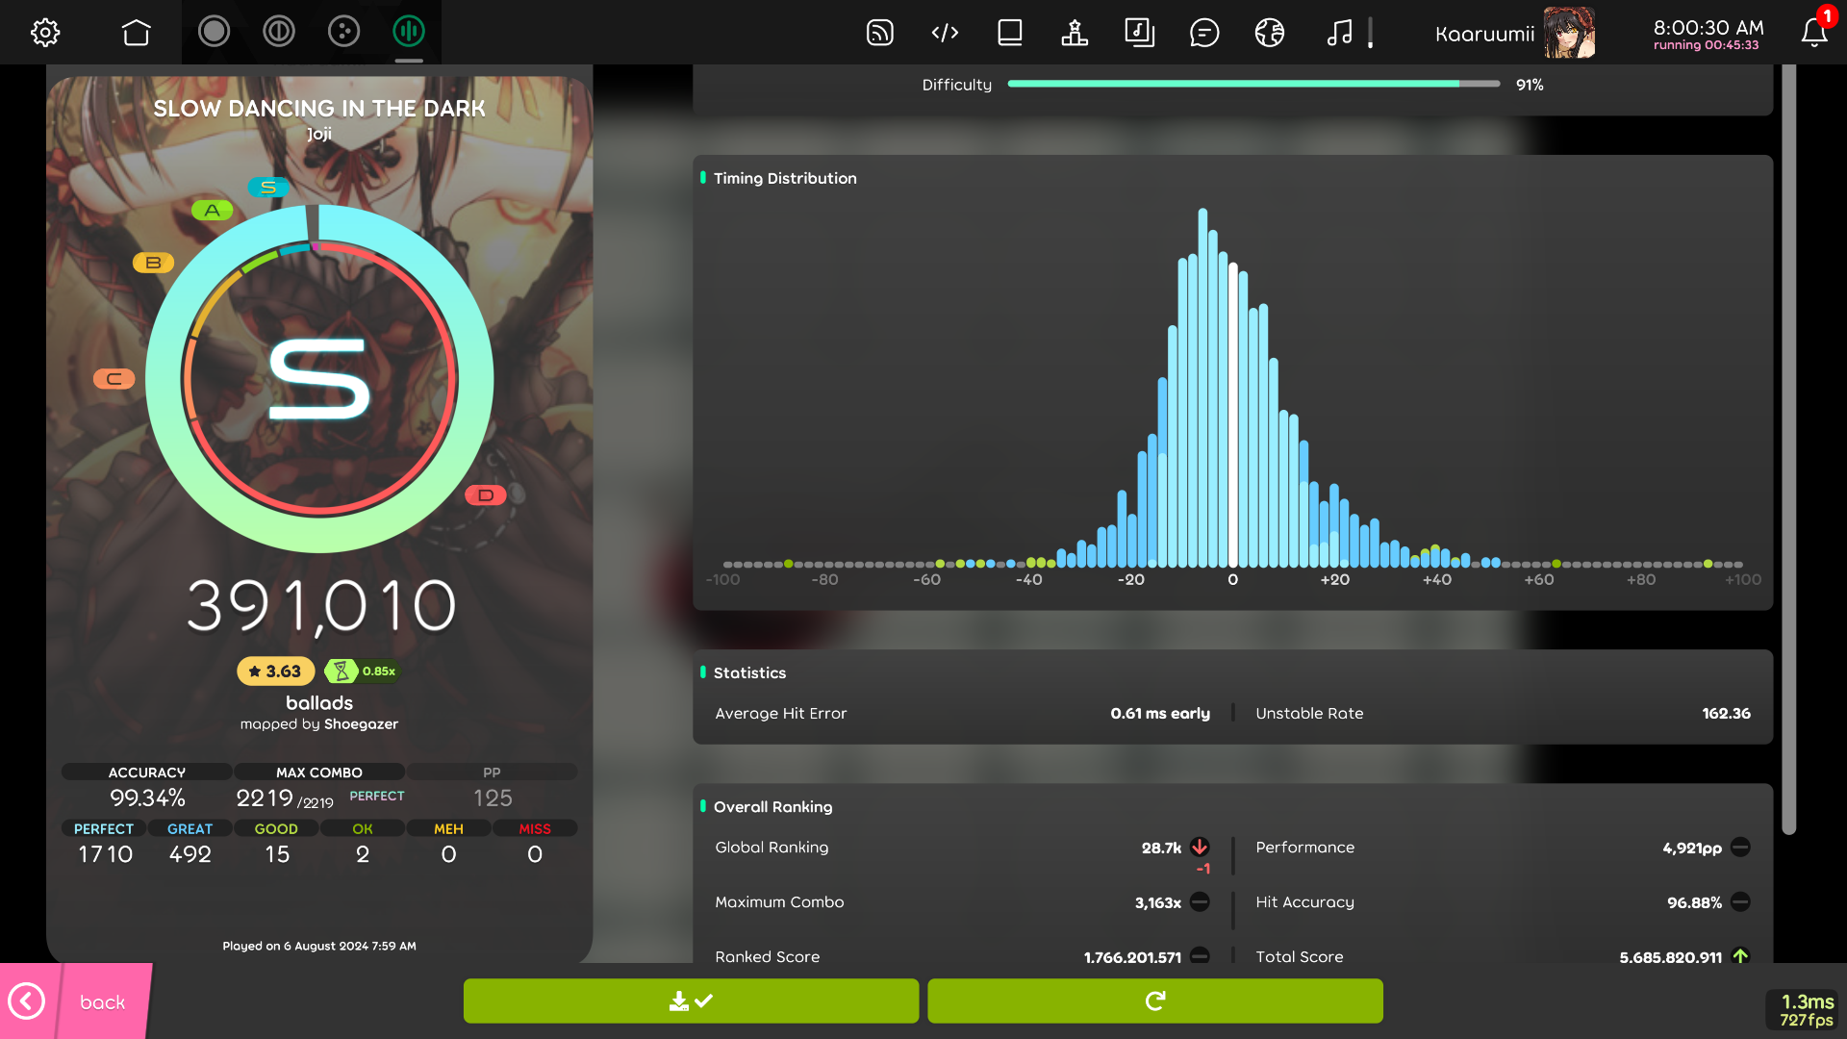Click the Statistics section heading
The width and height of the screenshot is (1847, 1039).
pyautogui.click(x=749, y=673)
